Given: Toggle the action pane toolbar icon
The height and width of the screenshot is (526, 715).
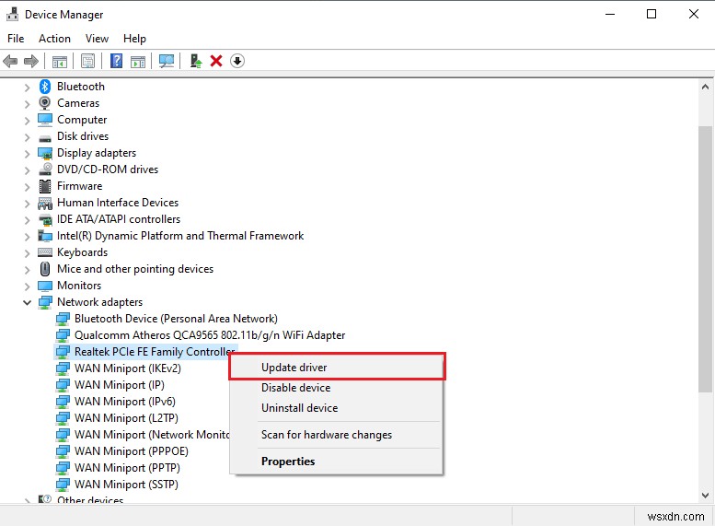Looking at the screenshot, I should click(x=138, y=61).
